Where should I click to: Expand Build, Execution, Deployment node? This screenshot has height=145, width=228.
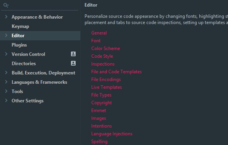(6, 72)
